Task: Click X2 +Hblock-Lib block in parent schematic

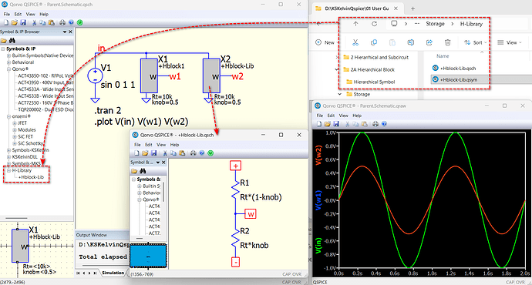Action: [x=211, y=75]
